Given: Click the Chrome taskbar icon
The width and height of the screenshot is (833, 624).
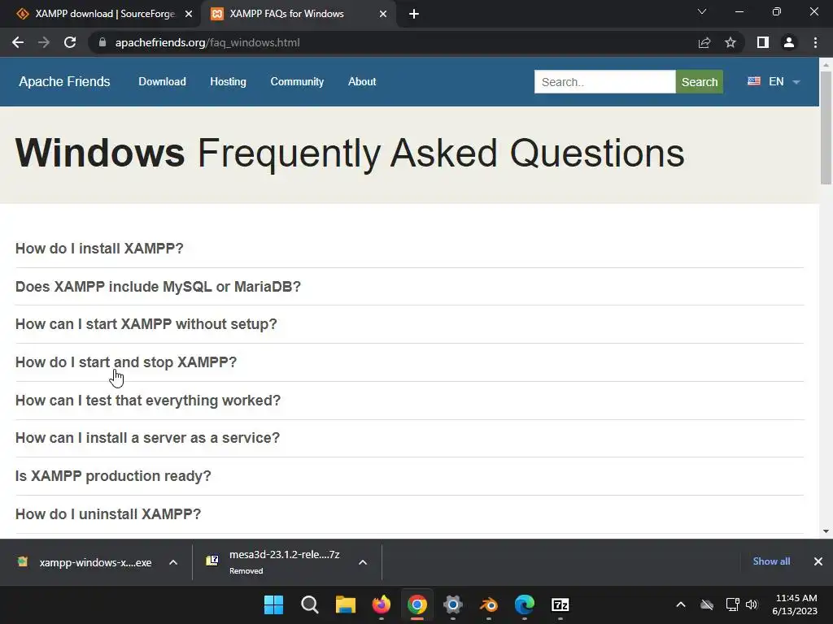Looking at the screenshot, I should coord(417,604).
